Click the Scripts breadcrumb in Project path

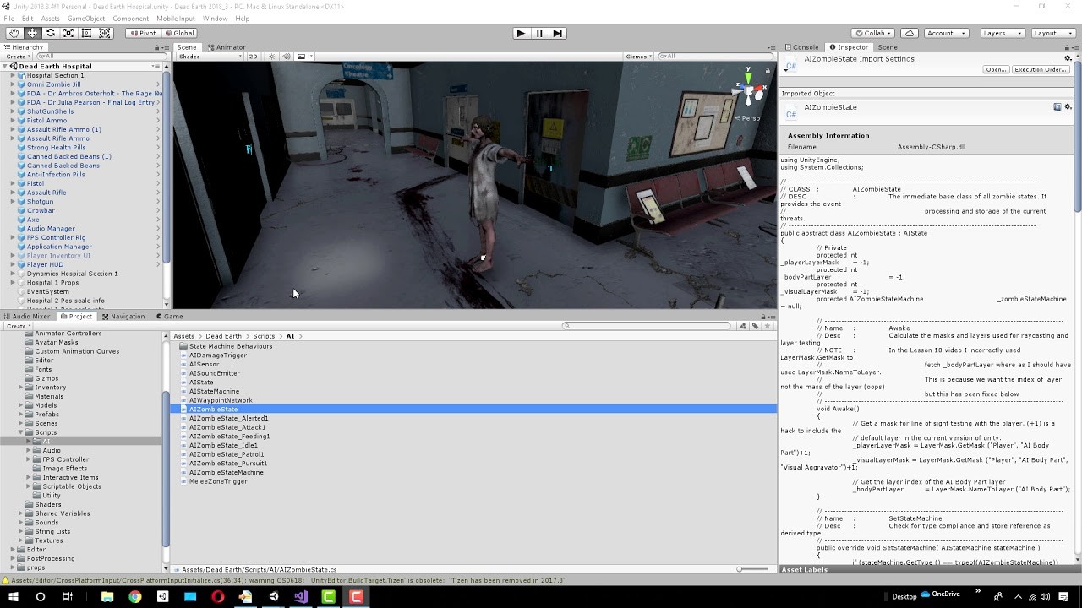coord(264,336)
